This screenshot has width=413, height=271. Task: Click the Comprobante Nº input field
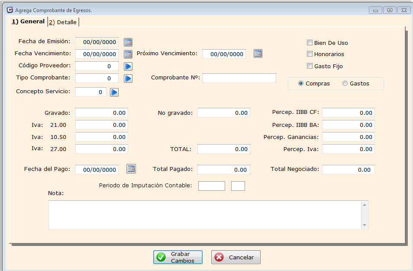click(x=239, y=78)
